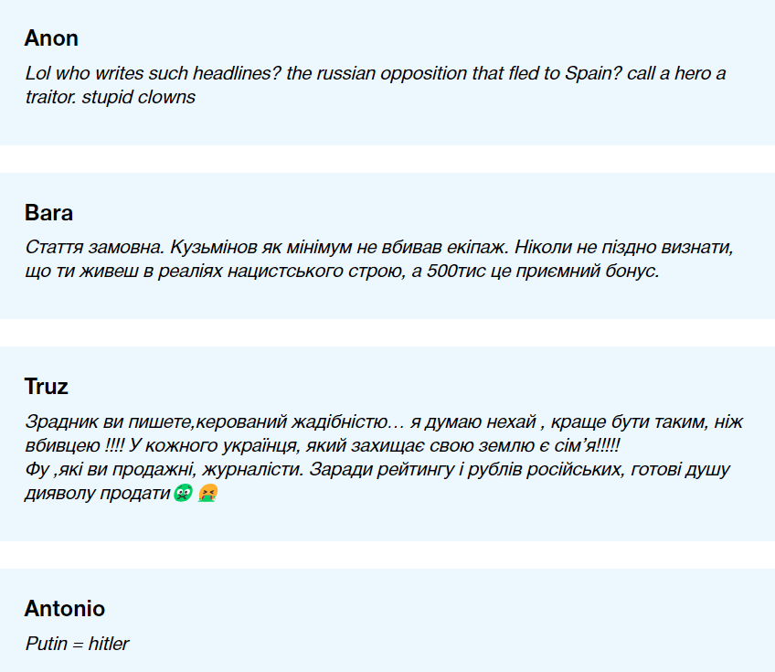Select the Anon commenter name
Image resolution: width=775 pixels, height=672 pixels.
click(51, 38)
